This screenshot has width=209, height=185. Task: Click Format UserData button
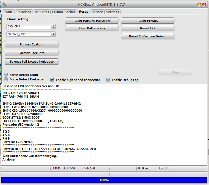[31, 53]
